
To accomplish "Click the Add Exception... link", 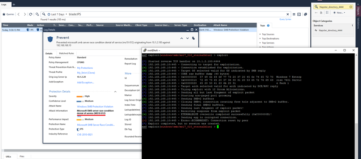I will point(85,82).
